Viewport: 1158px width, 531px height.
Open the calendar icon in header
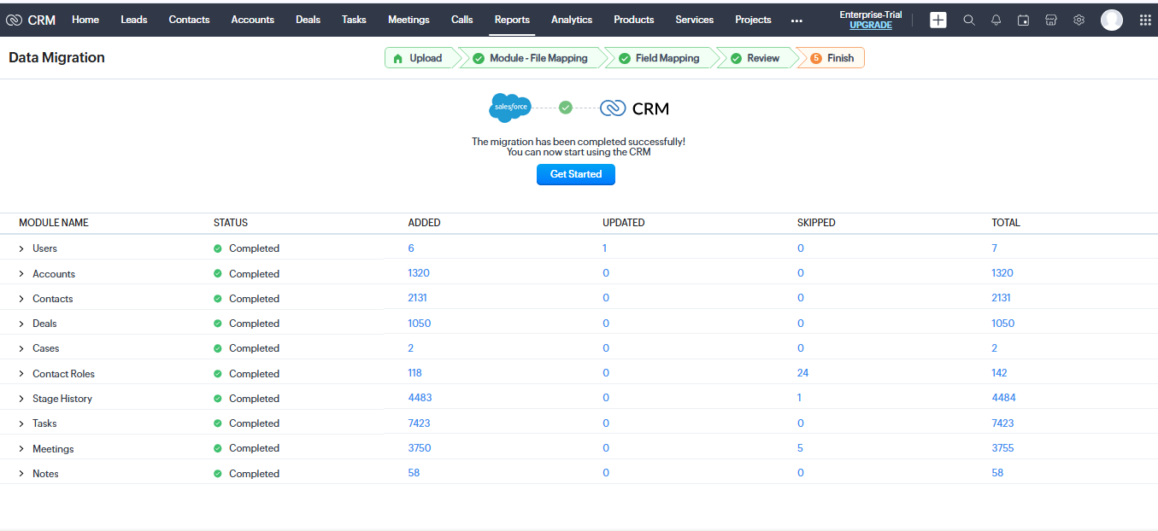tap(1023, 20)
